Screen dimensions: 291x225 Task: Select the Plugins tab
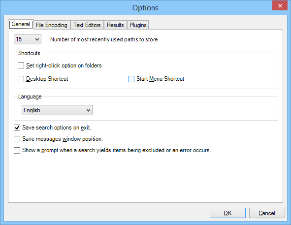coord(138,25)
